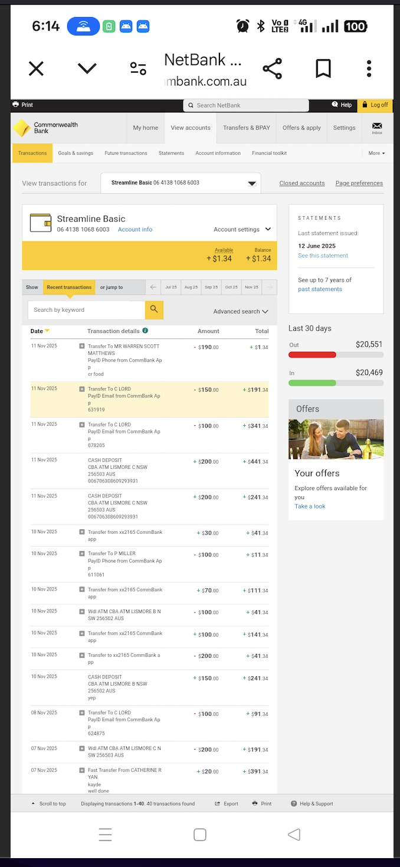
Task: Click the red Out spending bar
Action: (x=312, y=355)
